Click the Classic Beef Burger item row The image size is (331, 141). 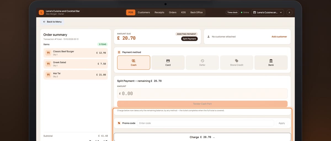click(76, 53)
